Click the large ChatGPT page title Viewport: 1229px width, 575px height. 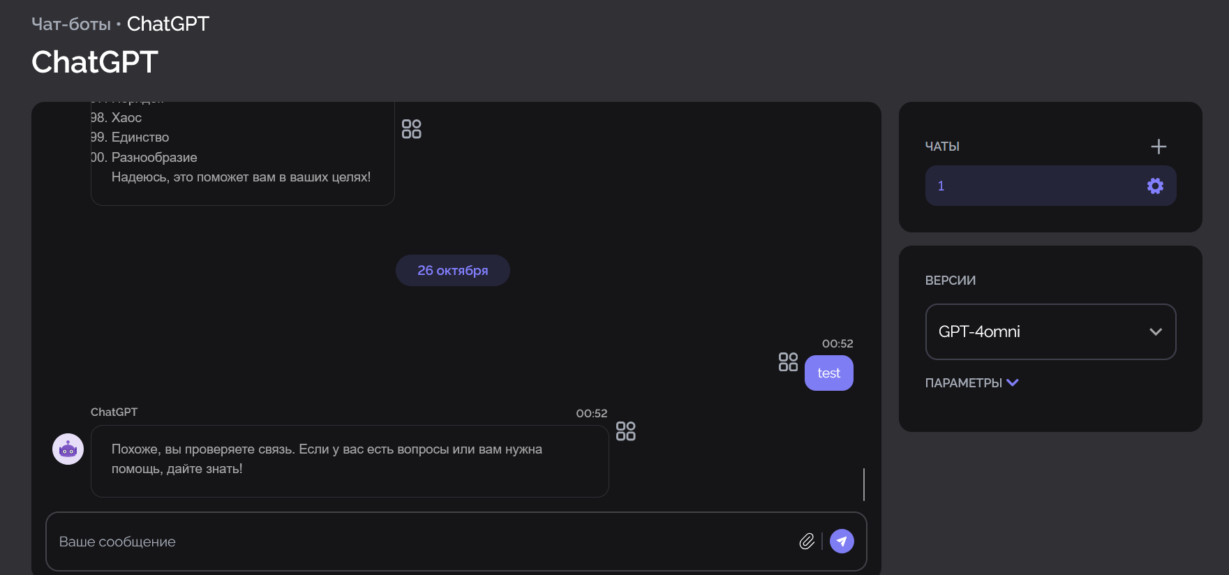tap(95, 62)
